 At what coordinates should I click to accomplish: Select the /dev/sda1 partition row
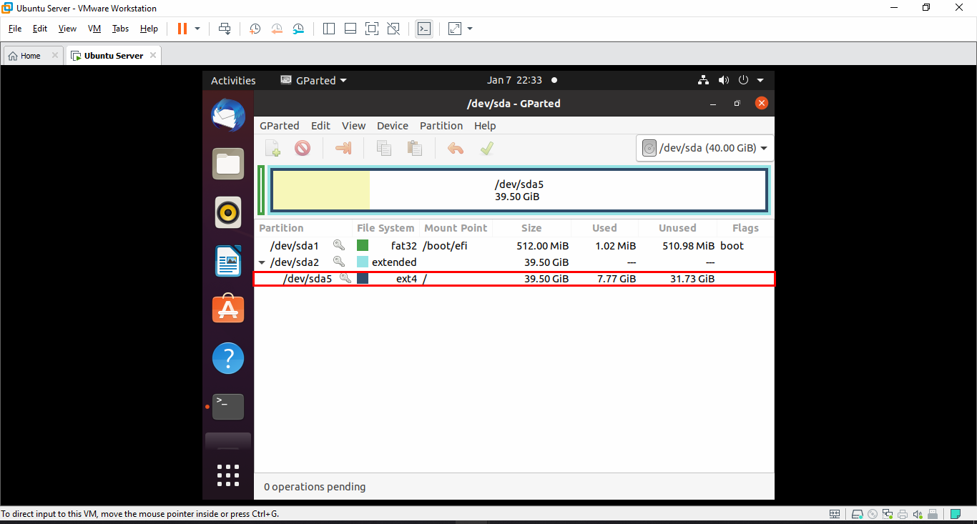[514, 246]
